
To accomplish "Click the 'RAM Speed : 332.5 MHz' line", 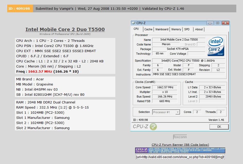I will click(x=53, y=108).
